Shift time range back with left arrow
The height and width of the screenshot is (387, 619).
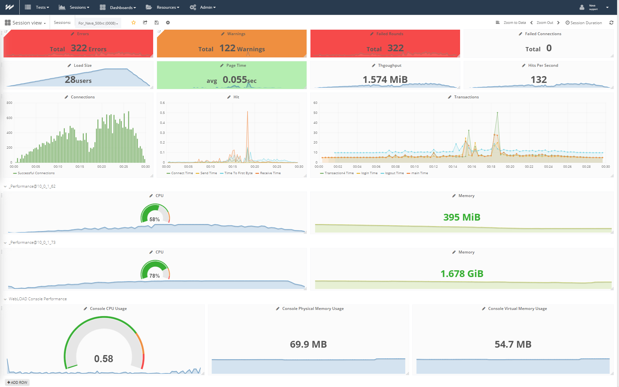(x=531, y=23)
